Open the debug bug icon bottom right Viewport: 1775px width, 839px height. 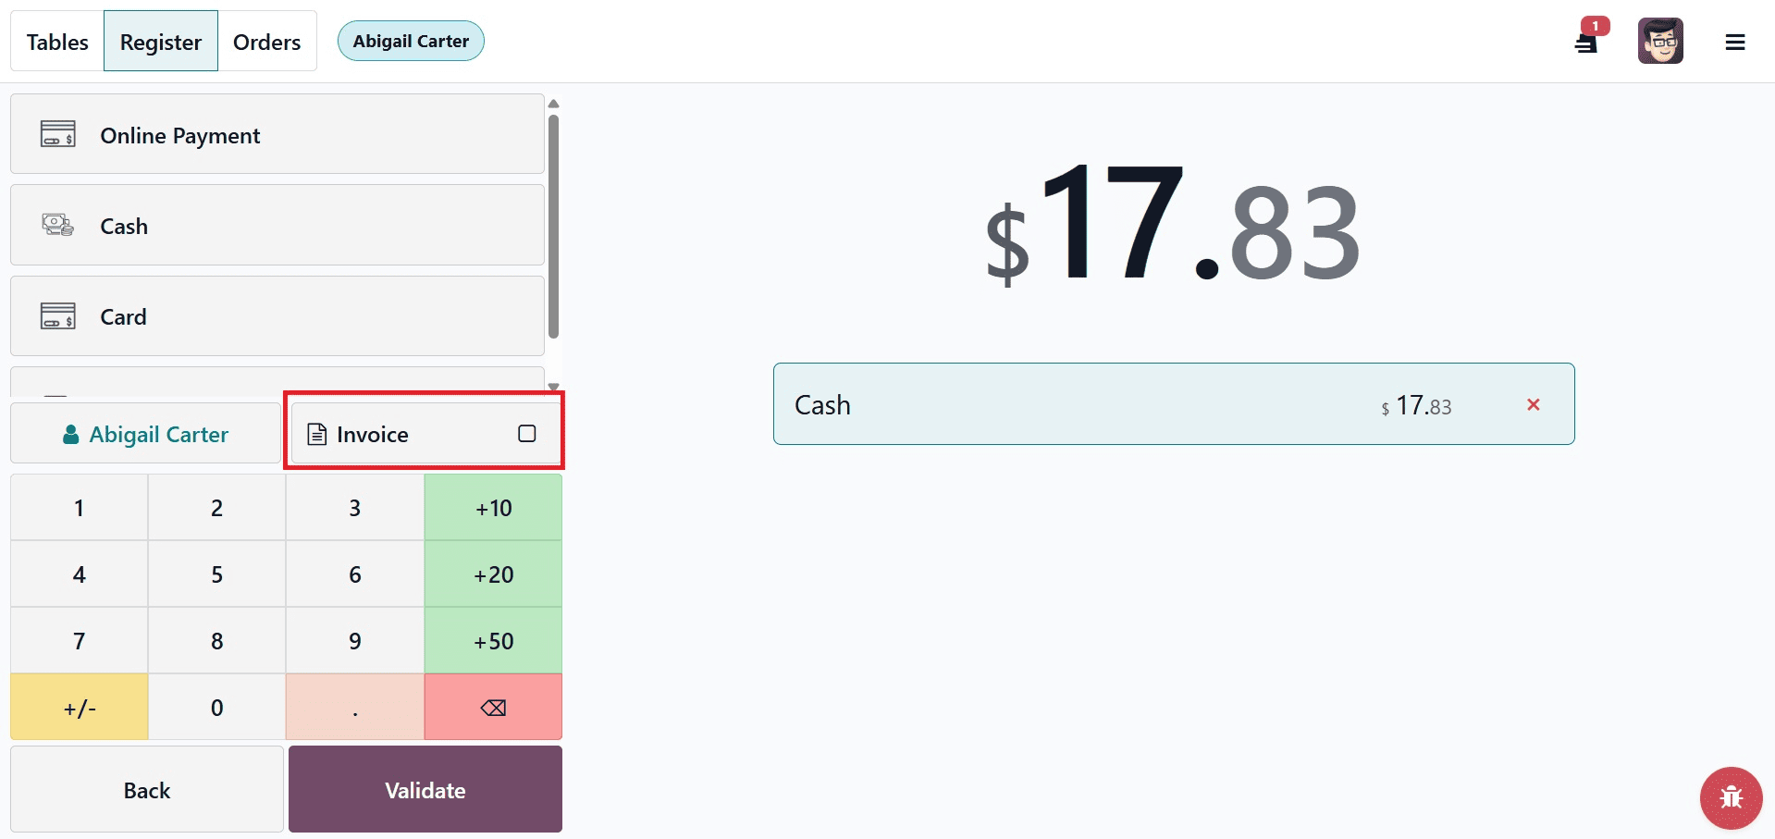[1731, 797]
